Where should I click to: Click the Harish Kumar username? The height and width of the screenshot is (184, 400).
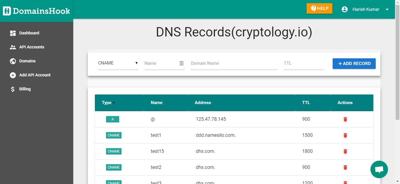[366, 9]
